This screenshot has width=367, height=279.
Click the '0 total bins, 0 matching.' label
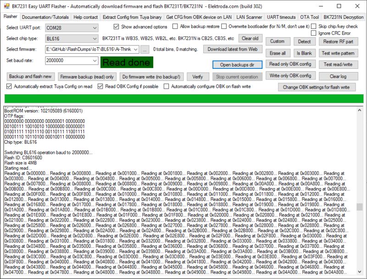(x=176, y=50)
